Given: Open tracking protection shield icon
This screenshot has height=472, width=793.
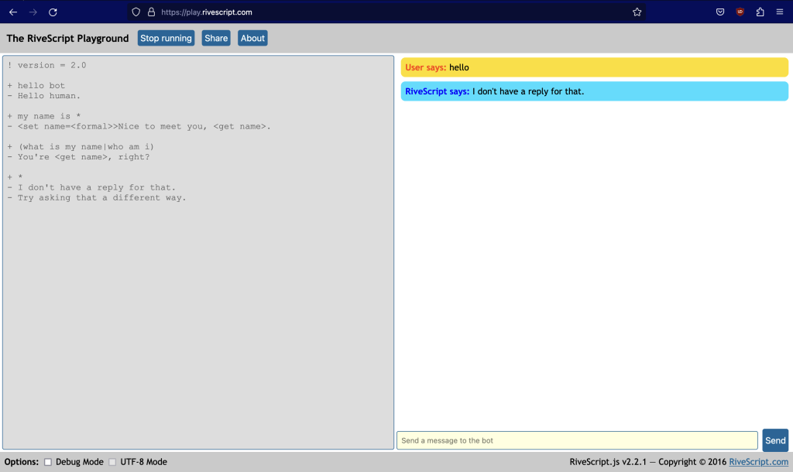Looking at the screenshot, I should click(136, 12).
